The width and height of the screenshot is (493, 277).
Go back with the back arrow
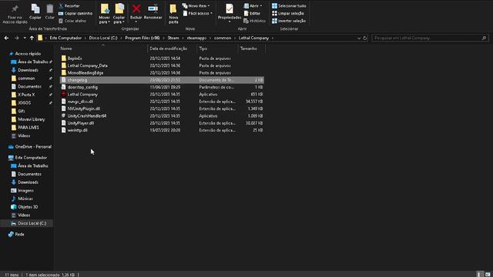point(7,38)
